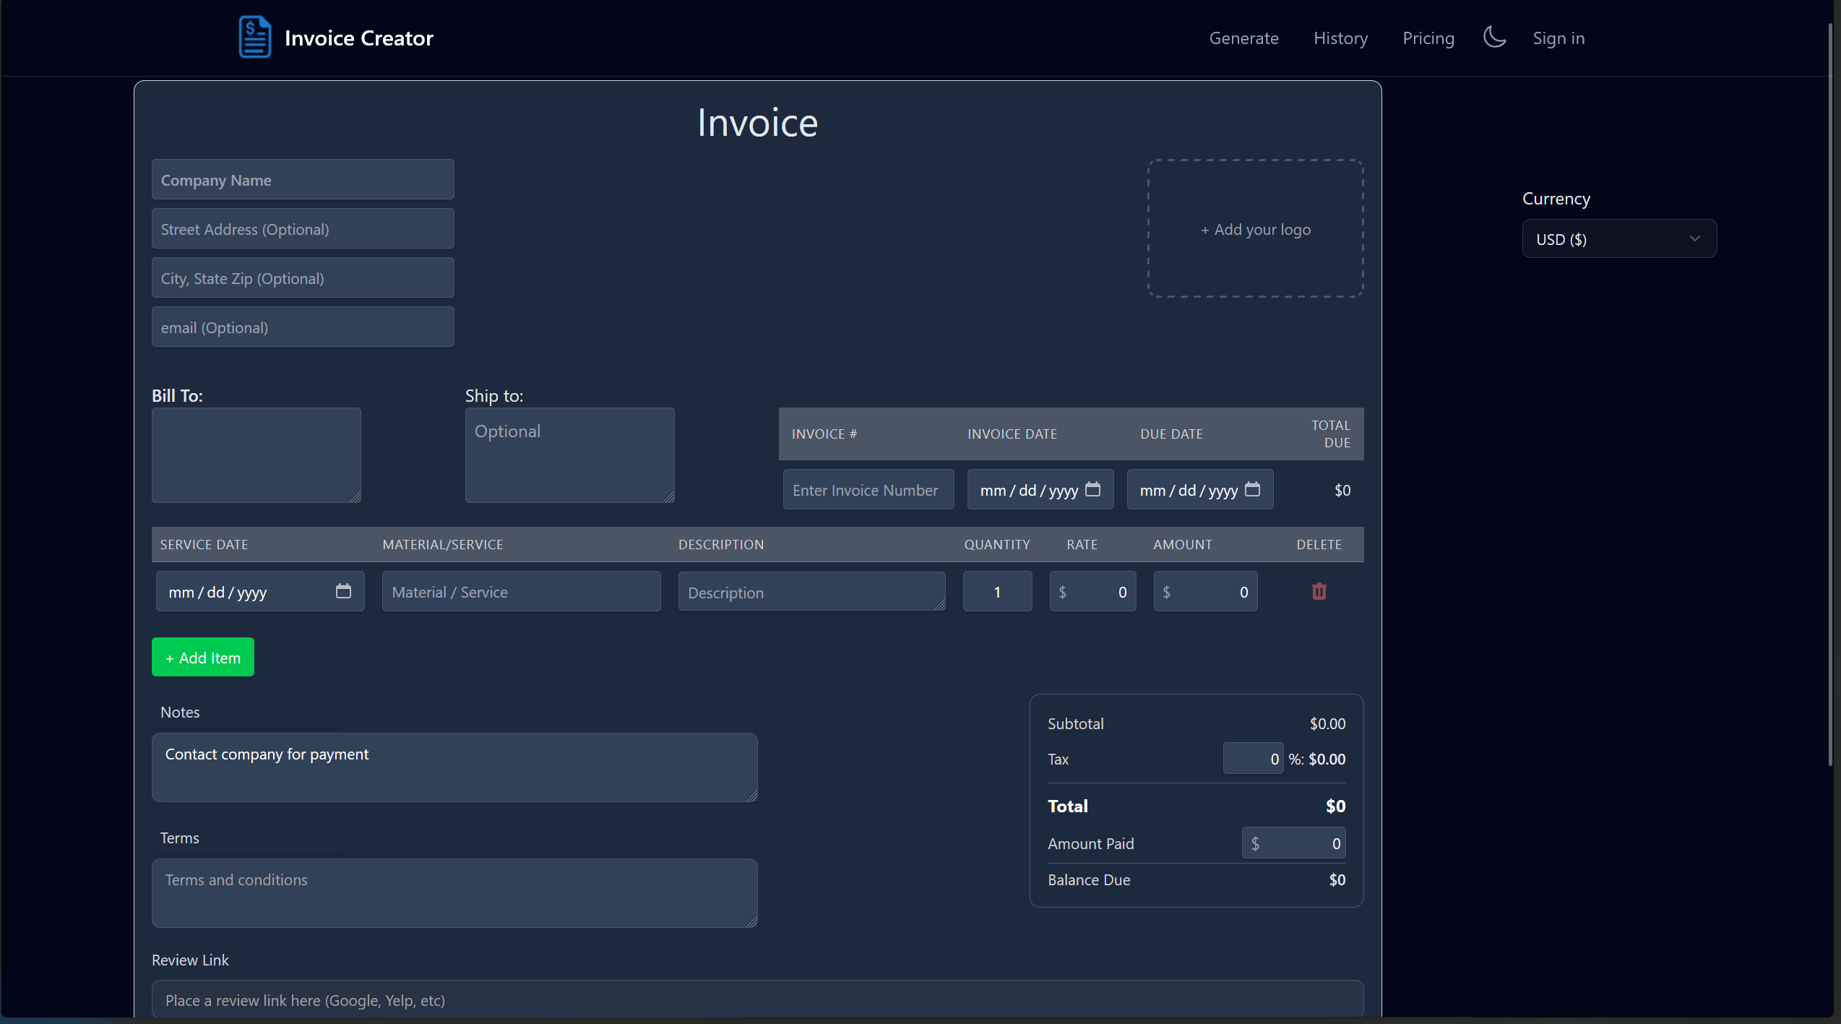Click the Invoice Creator document logo icon
Screen dimensions: 1841x1024
point(254,37)
